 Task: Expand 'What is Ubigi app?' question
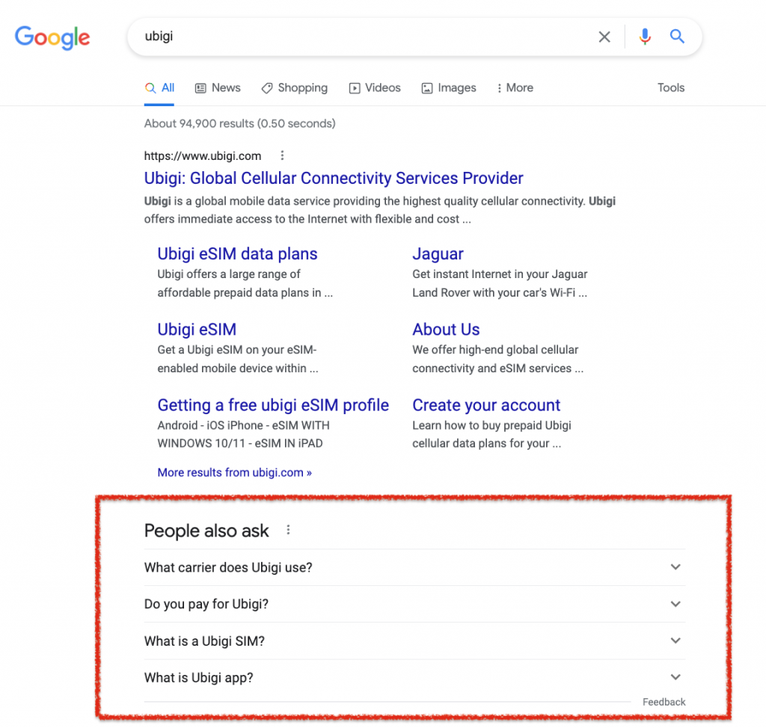coord(675,677)
